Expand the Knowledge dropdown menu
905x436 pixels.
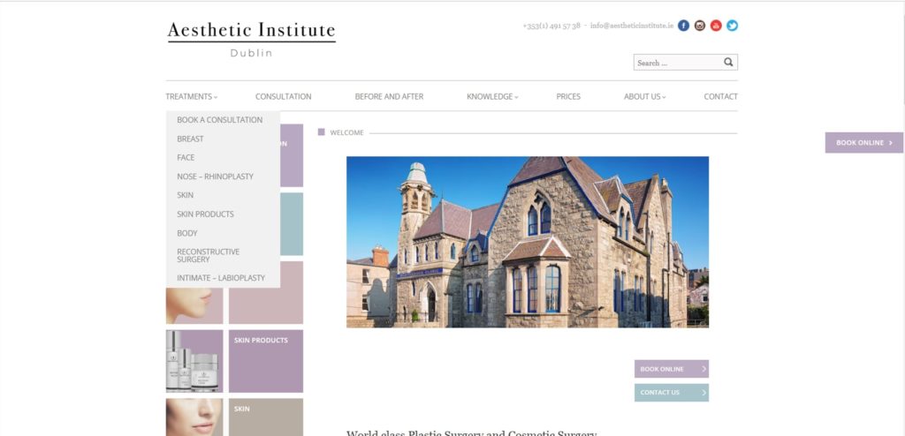click(492, 97)
